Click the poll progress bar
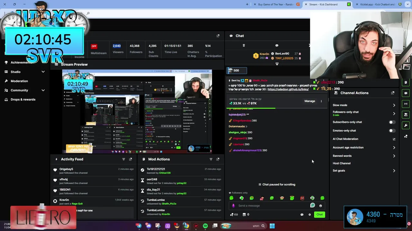 coord(277,108)
